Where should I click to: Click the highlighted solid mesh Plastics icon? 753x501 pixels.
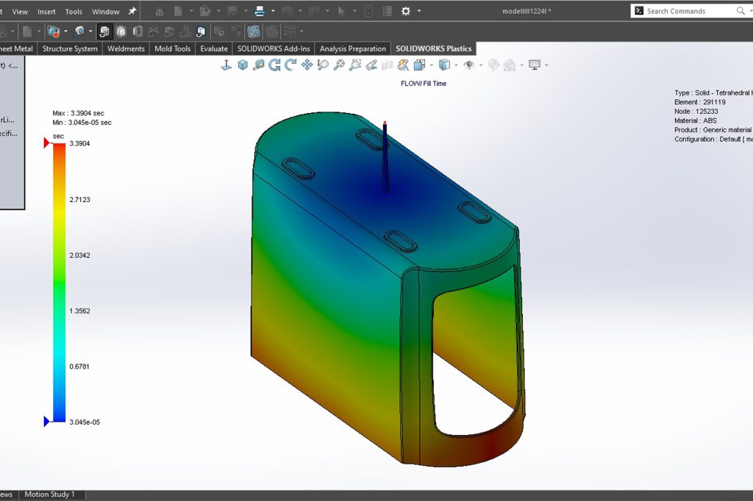(x=104, y=32)
